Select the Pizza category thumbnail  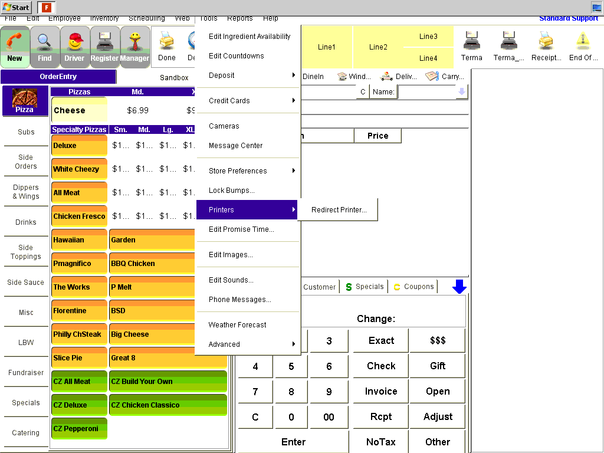point(25,100)
